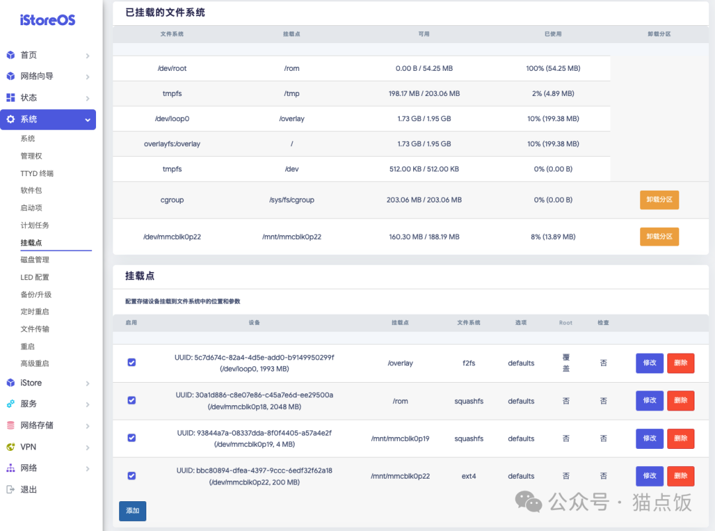
Task: Click the 服务 services icon
Action: (x=12, y=404)
